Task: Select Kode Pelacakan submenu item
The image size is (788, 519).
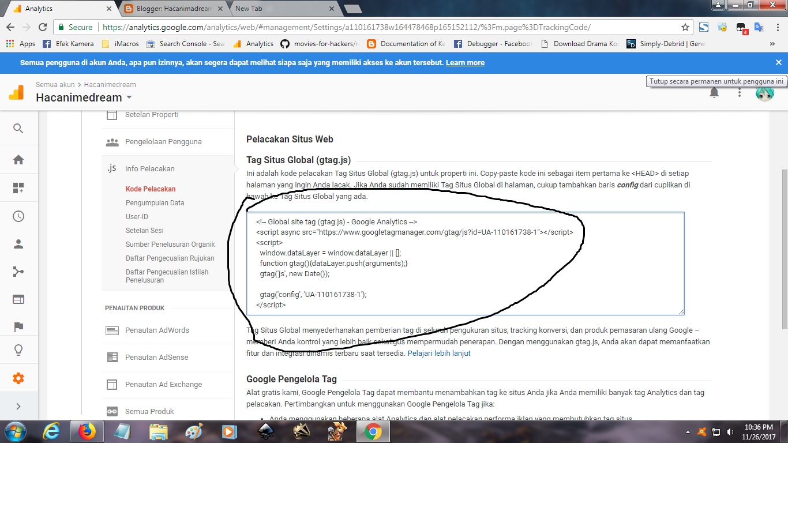Action: point(151,189)
